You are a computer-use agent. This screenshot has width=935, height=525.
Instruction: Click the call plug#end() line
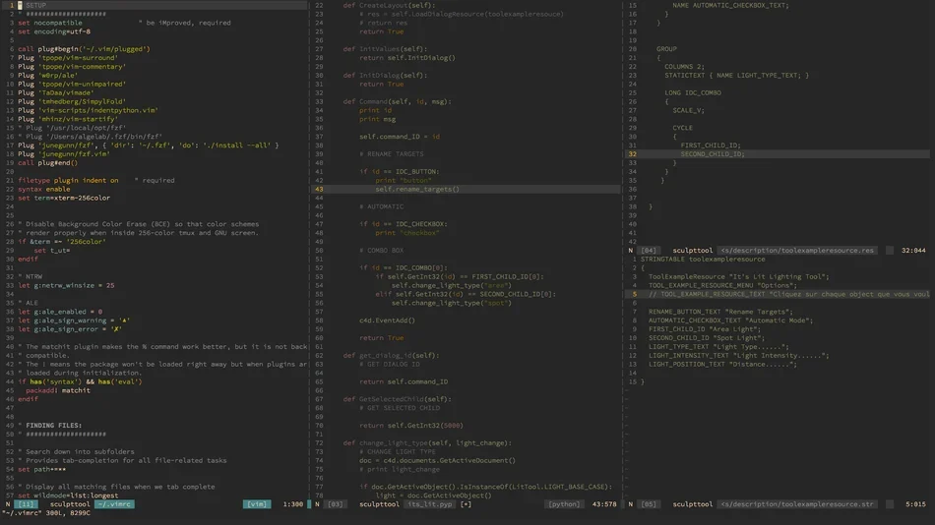pos(47,162)
